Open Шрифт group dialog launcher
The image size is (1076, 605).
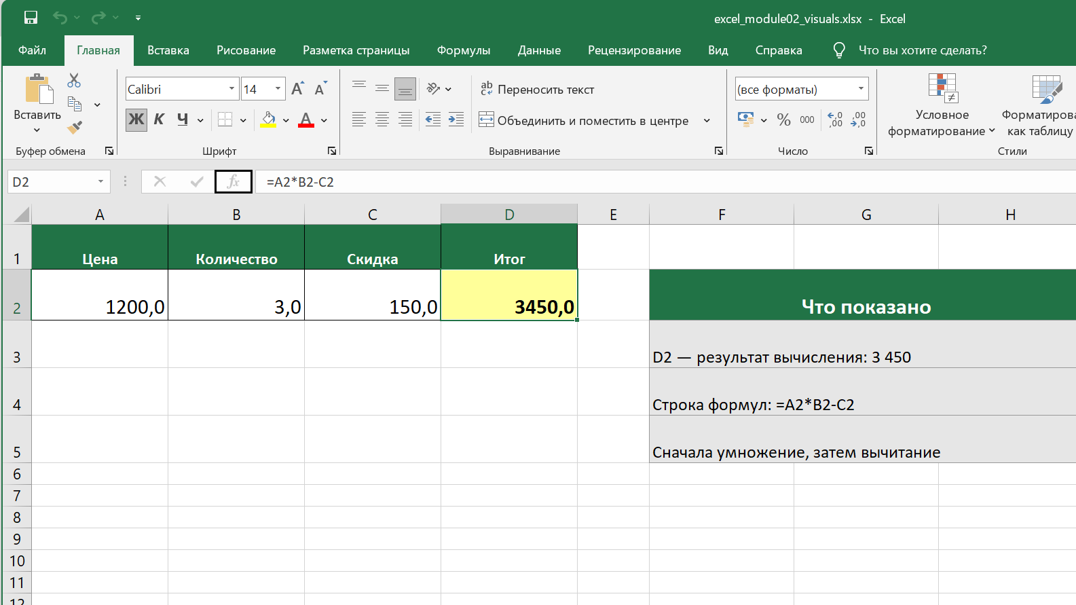click(332, 151)
